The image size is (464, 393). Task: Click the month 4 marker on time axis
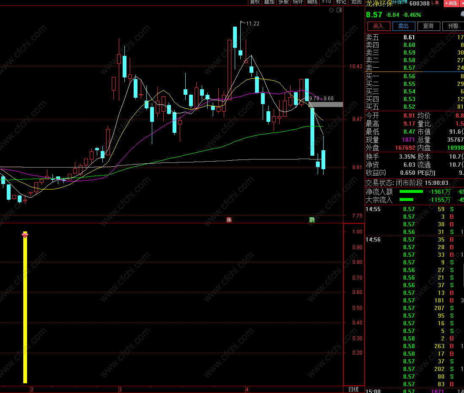point(247,390)
